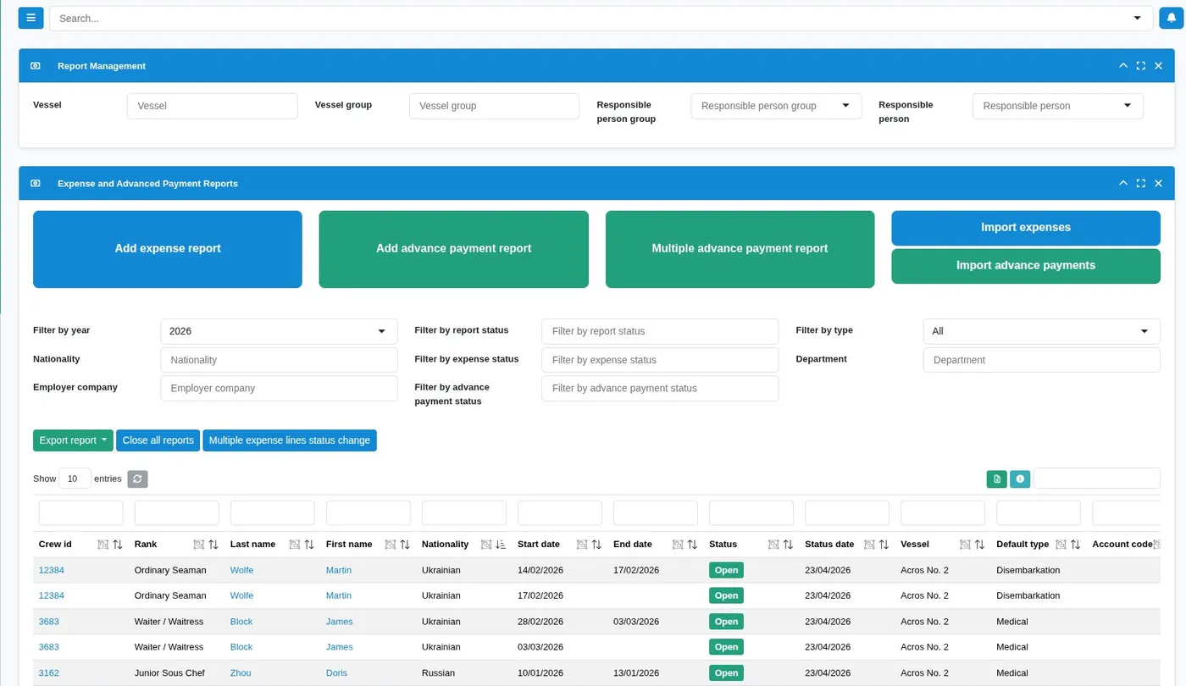Sort table by Start date column

point(596,545)
